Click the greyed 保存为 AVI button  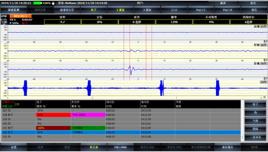[x=147, y=147]
